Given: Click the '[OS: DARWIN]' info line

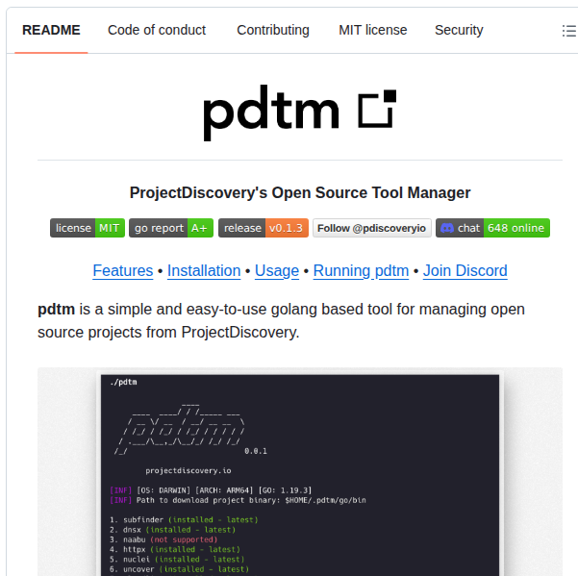Looking at the screenshot, I should click(x=211, y=490).
